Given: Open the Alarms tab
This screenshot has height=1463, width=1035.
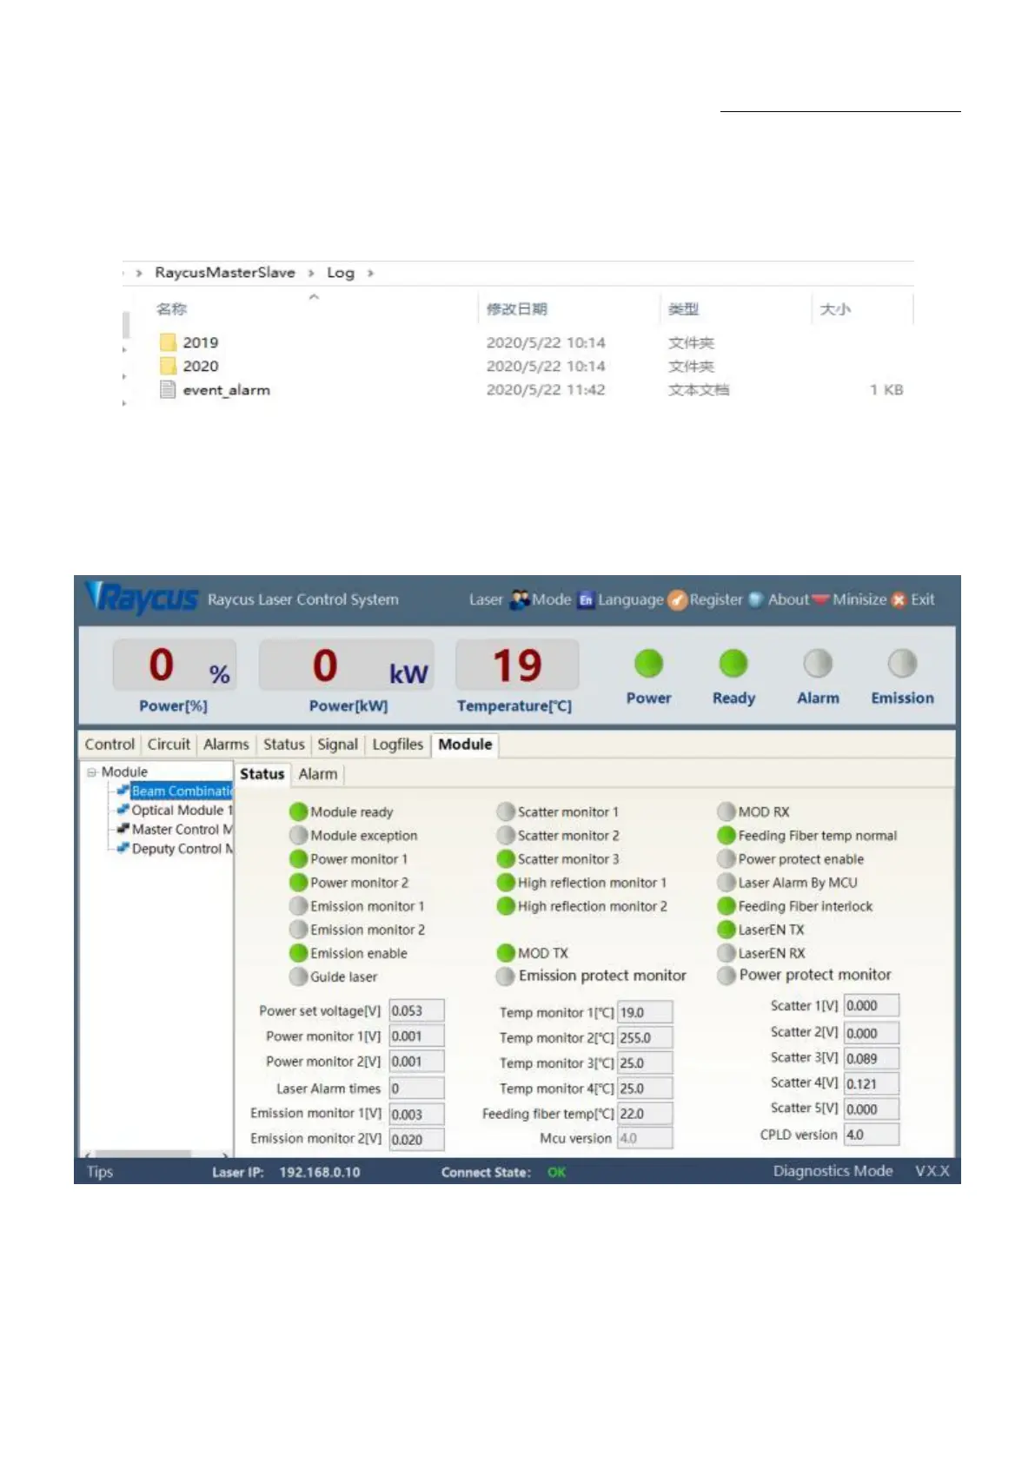Looking at the screenshot, I should [226, 745].
